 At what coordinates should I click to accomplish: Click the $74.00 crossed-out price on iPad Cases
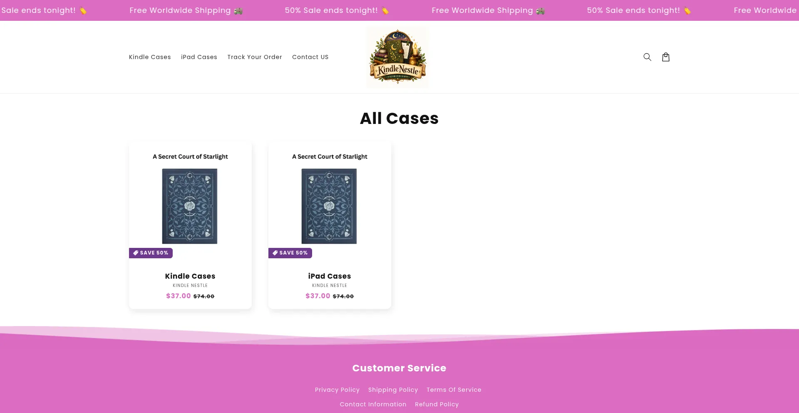(343, 296)
